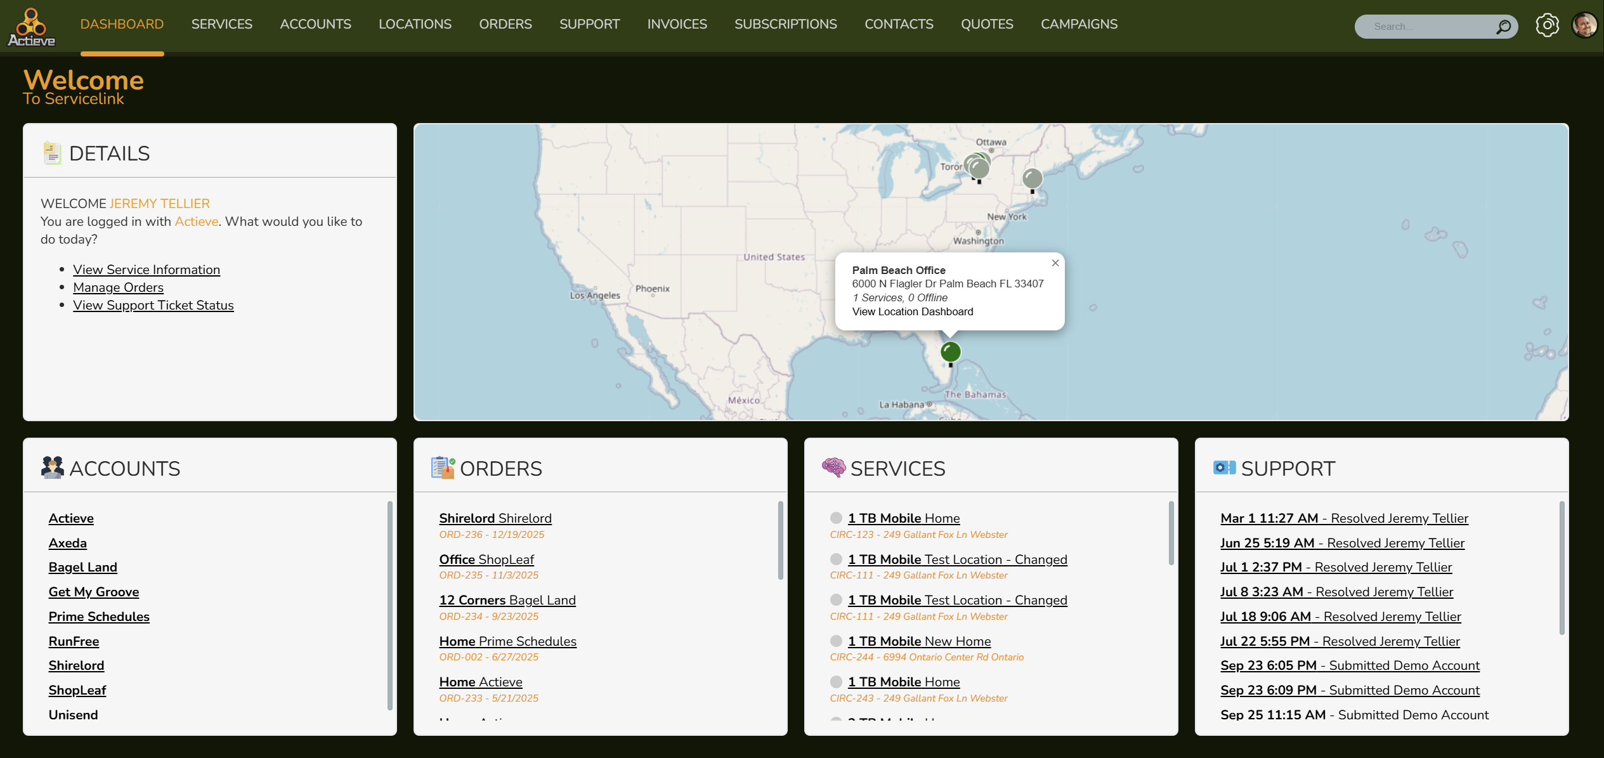Open the Shirelord account
The width and height of the screenshot is (1604, 758).
(76, 665)
